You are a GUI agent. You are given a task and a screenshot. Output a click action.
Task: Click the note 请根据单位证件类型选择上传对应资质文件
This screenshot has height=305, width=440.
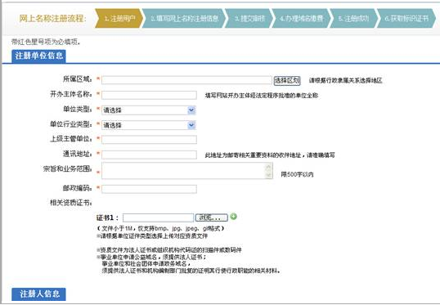point(152,236)
